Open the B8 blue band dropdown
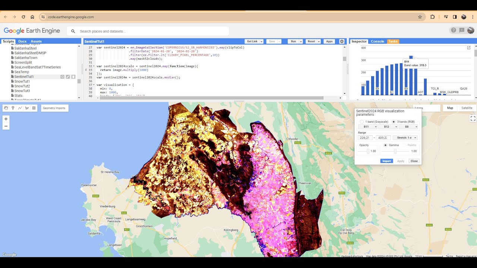This screenshot has width=477, height=268. 408,127
